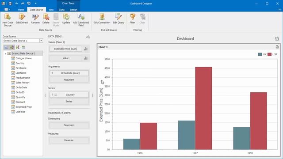Click the Dashboard title text
Image resolution: width=283 pixels, height=159 pixels.
[x=185, y=39]
